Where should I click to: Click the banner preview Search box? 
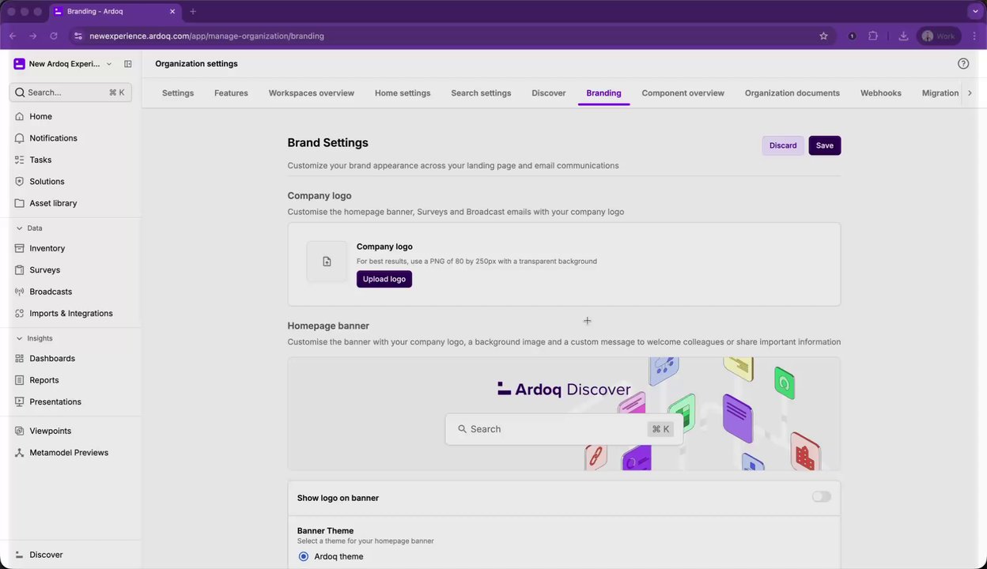564,429
